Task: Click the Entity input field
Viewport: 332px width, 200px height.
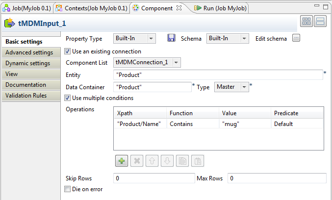Action: [217, 75]
